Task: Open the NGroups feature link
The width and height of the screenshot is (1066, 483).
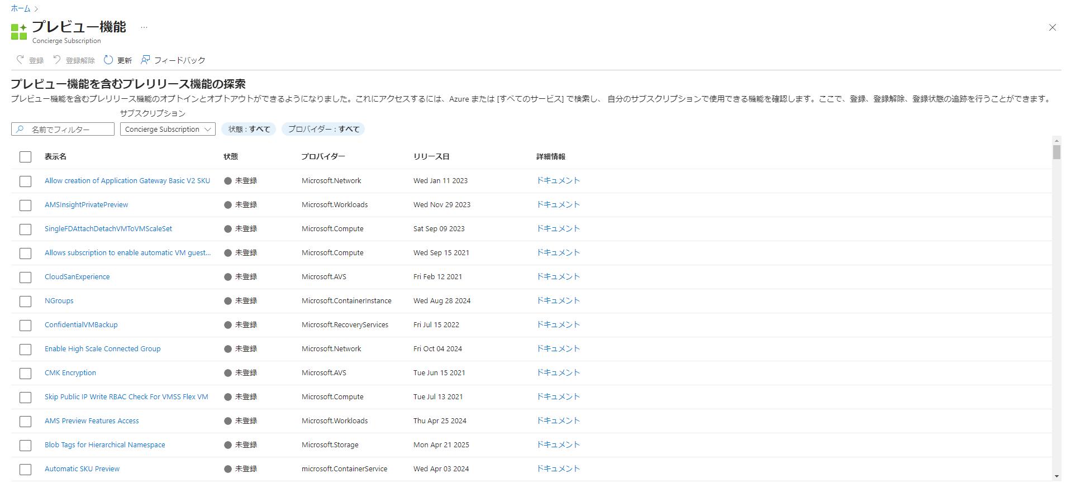Action: 59,301
